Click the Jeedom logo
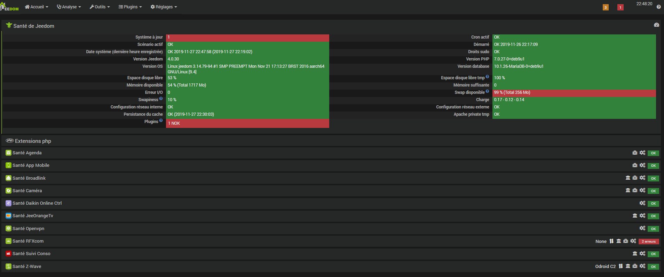Image resolution: width=664 pixels, height=277 pixels. point(9,7)
